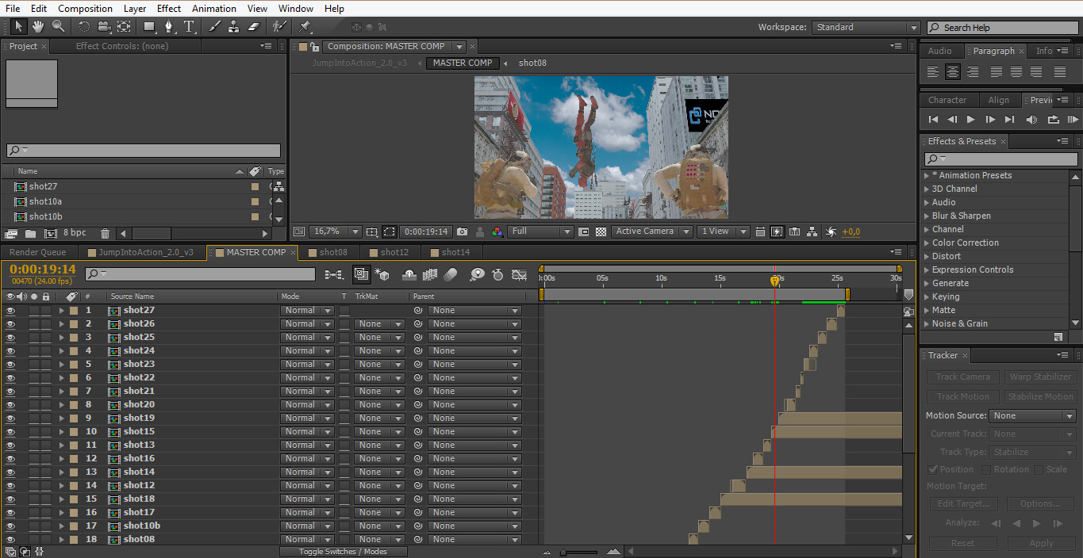
Task: Jump to first frame in Preview panel
Action: point(933,120)
